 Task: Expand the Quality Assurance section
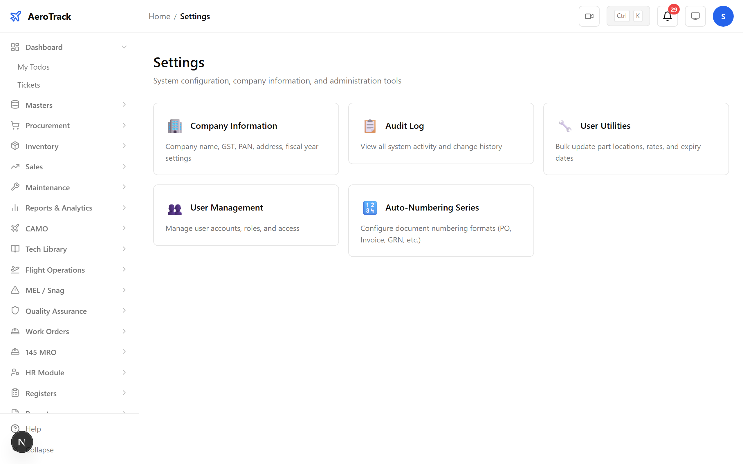124,311
